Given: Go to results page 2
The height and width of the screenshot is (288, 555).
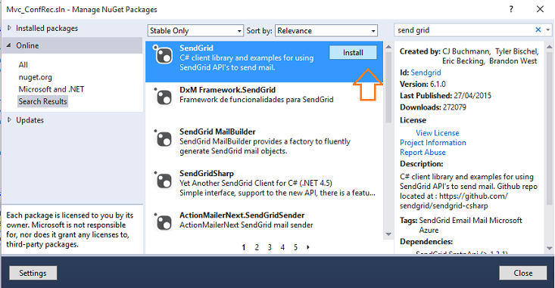Looking at the screenshot, I should pos(257,247).
